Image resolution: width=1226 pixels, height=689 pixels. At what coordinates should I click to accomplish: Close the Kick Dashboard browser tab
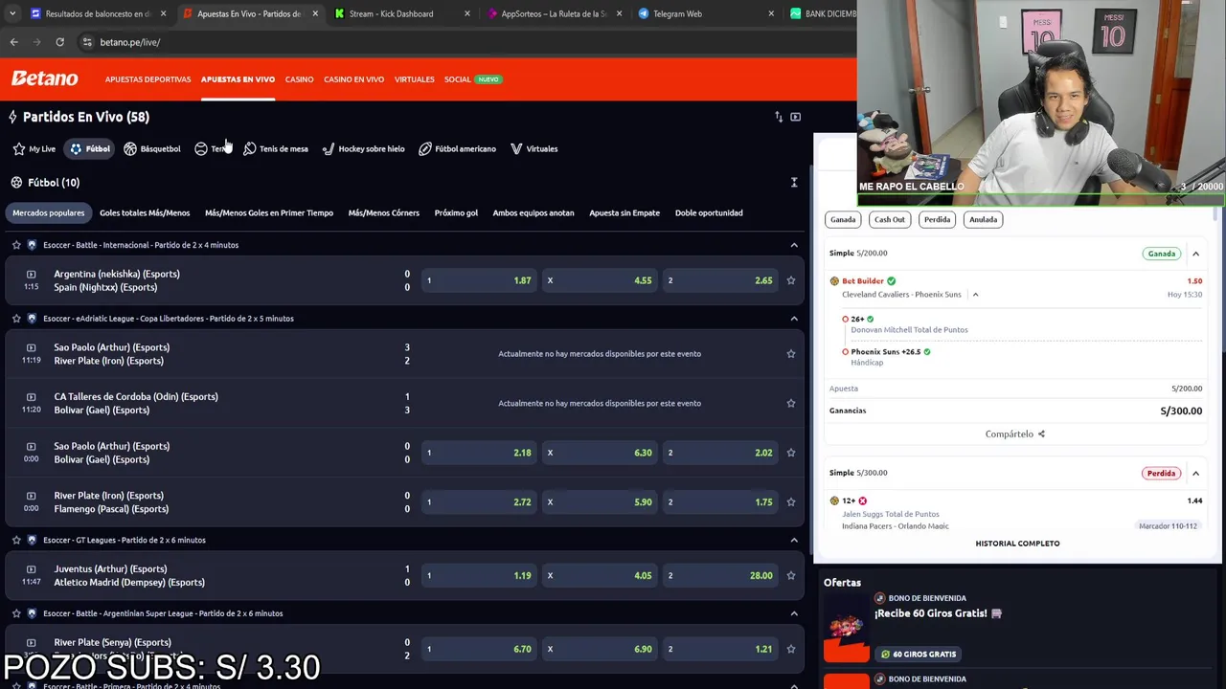coord(466,13)
